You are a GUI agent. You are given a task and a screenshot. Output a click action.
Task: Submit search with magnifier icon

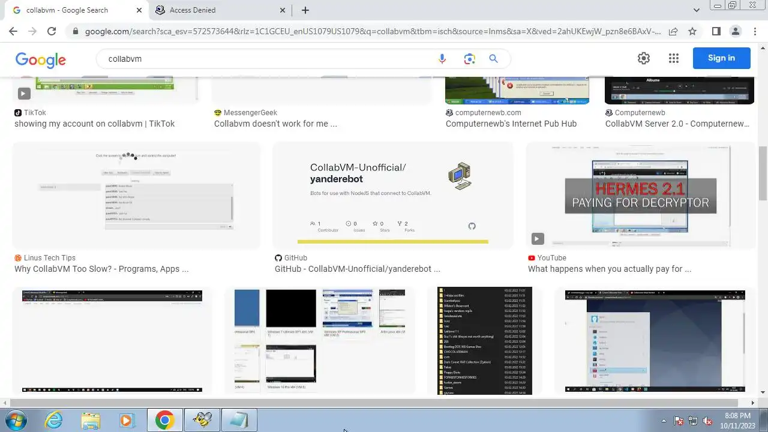coord(493,59)
